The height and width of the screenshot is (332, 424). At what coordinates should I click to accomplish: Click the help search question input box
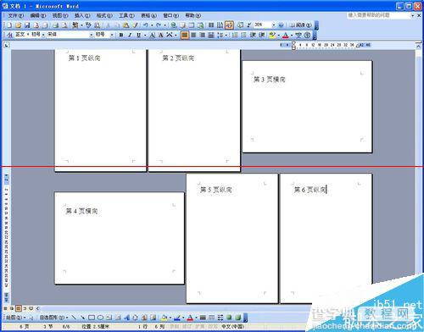point(379,15)
